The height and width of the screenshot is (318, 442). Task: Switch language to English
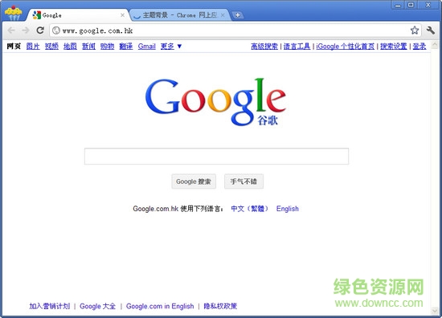[287, 209]
